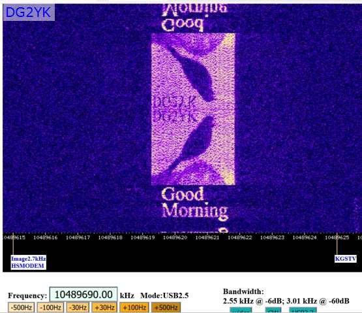Viewport: 362px width, 313px height.
Task: Tune up using the +500Hz button
Action: (x=166, y=308)
